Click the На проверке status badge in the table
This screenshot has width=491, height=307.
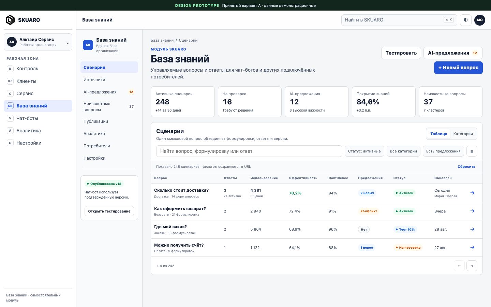click(x=408, y=248)
